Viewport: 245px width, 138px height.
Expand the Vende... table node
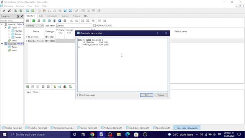click(9, 38)
